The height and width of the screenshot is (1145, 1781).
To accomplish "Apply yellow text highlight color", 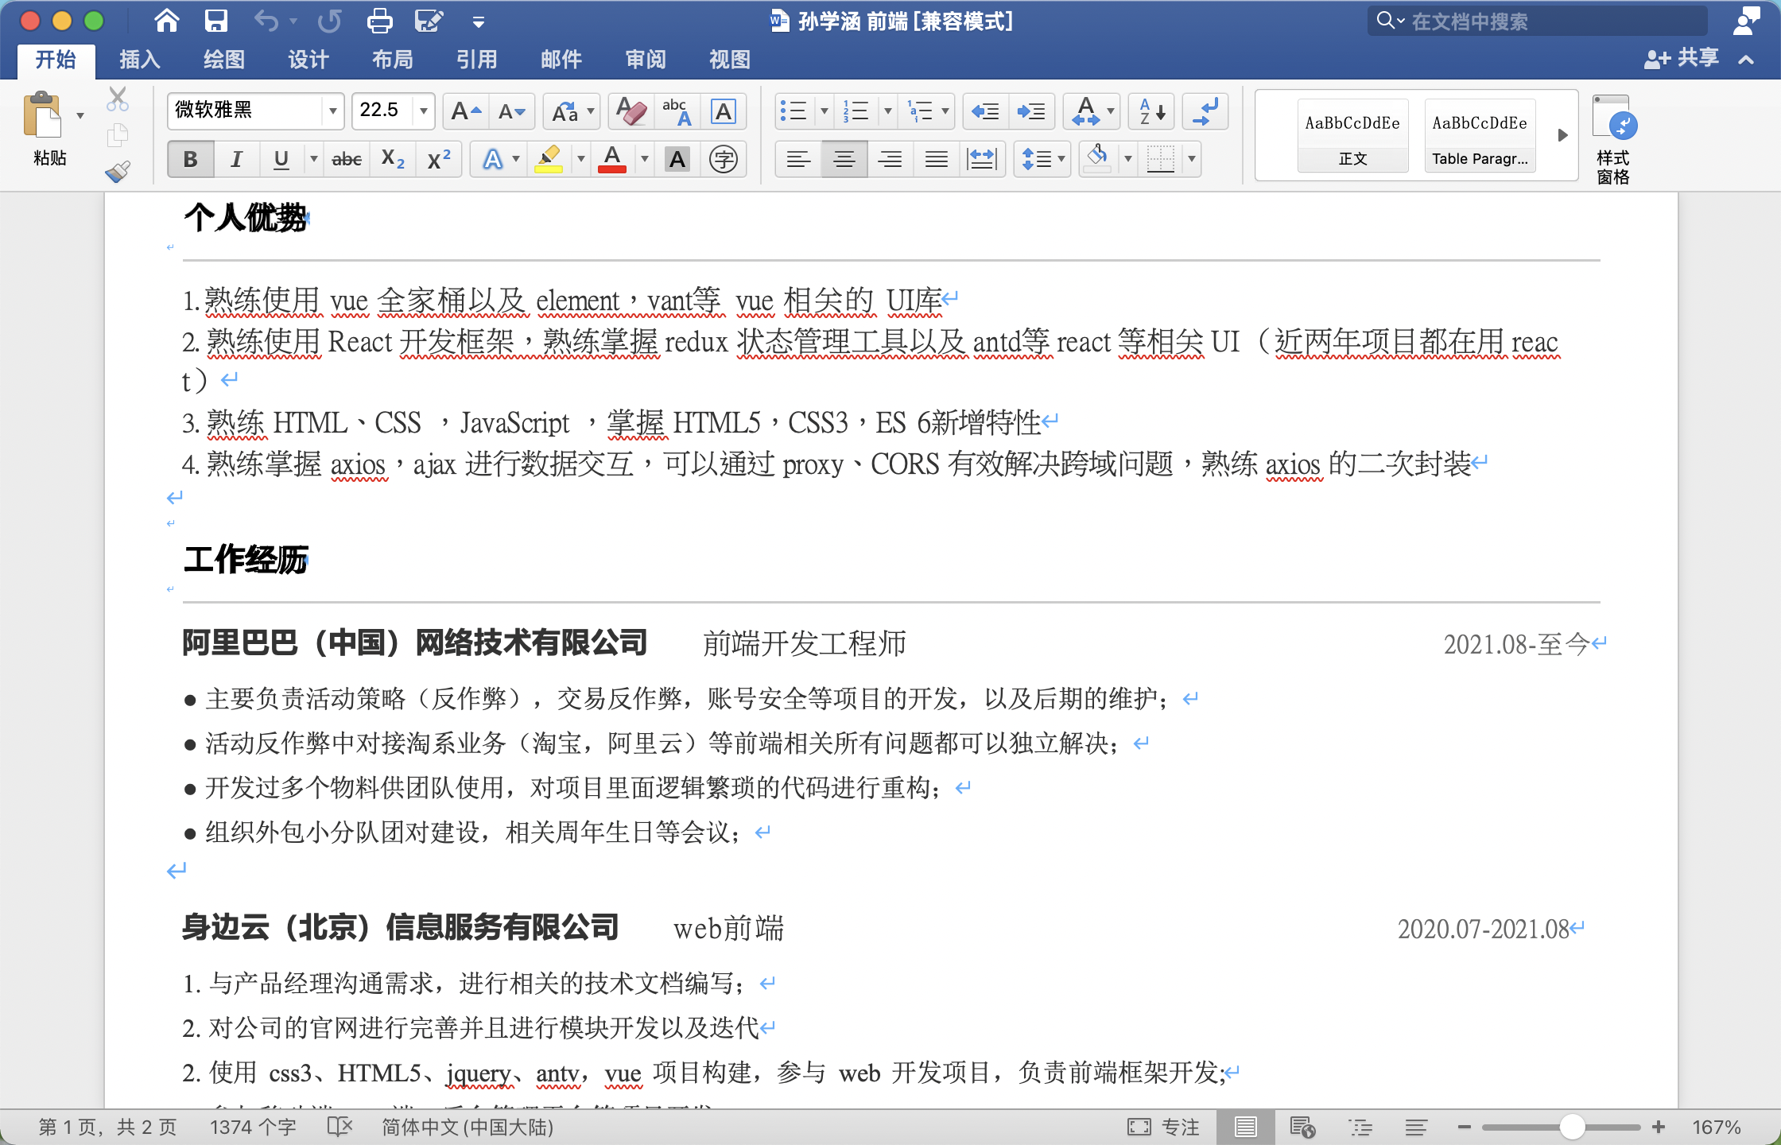I will [x=549, y=159].
